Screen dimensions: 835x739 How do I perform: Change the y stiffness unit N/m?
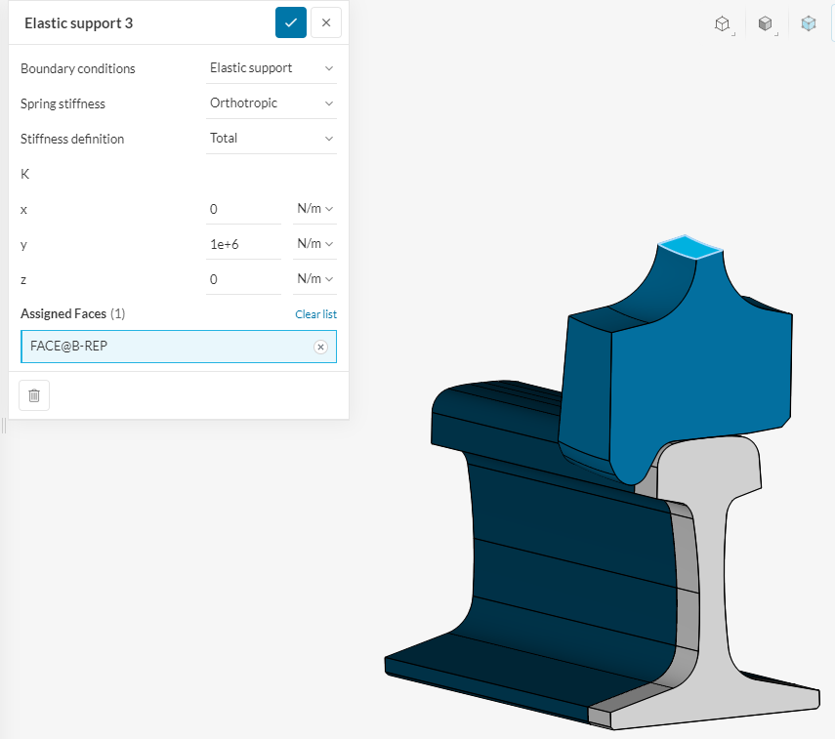coord(314,244)
